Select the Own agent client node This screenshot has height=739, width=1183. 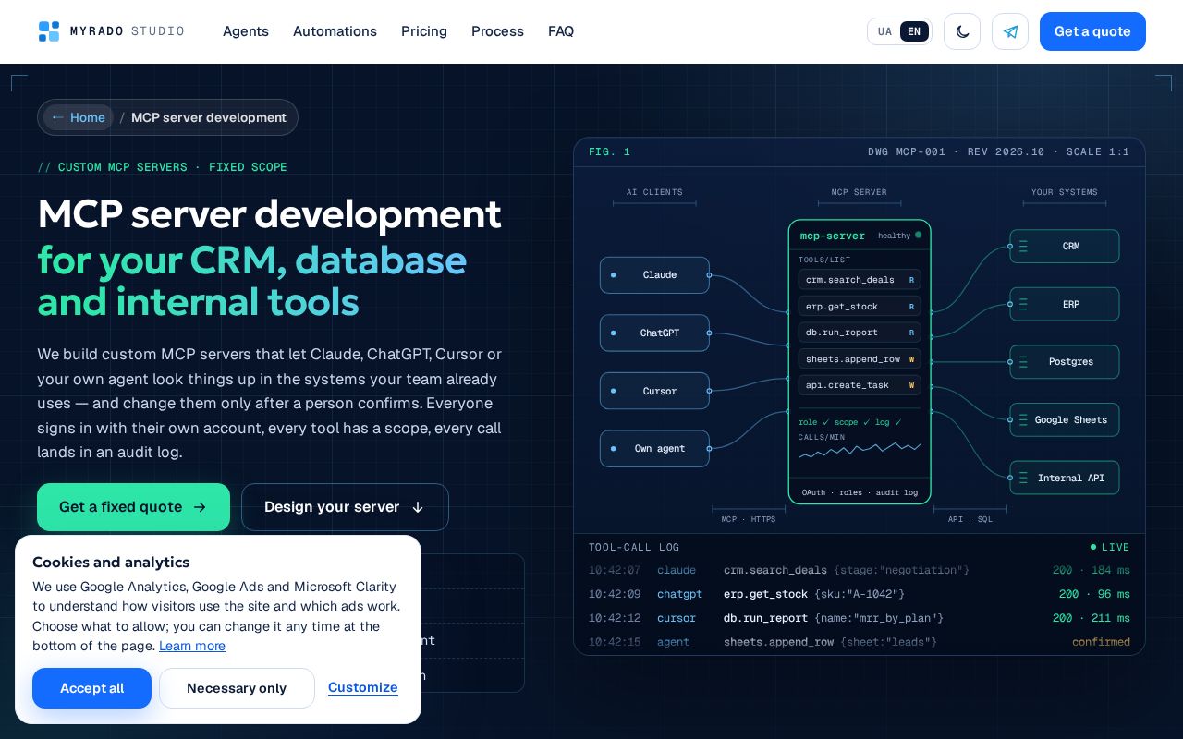tap(654, 449)
